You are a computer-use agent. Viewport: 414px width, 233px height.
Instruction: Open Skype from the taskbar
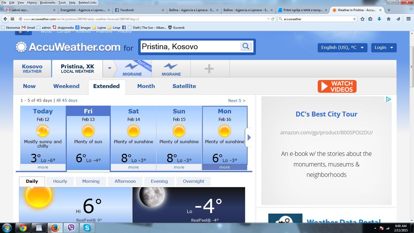click(x=87, y=228)
